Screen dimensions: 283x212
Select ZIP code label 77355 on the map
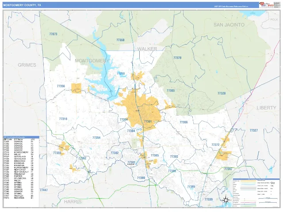(x=57, y=153)
